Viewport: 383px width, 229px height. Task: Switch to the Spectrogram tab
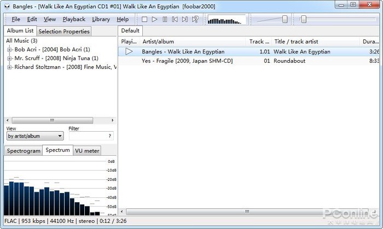(x=24, y=151)
